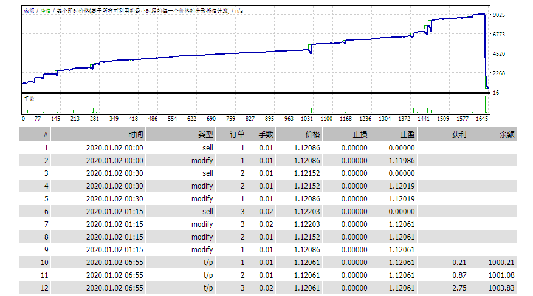533x296 pixels.
Task: Click the 9025 label on the balance axis
Action: 499,15
